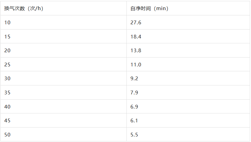Click the cell showing 15 air changes
Image resolution: width=251 pixels, height=142 pixels.
click(7, 37)
